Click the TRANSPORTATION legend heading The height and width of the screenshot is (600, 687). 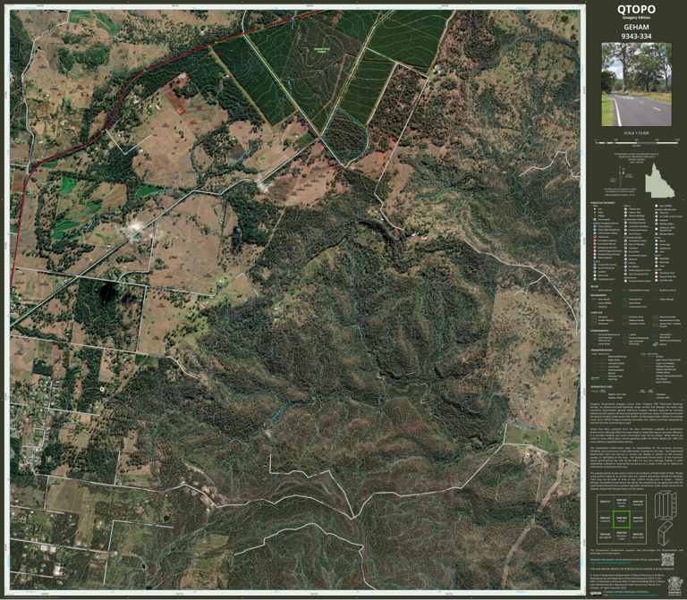pyautogui.click(x=601, y=350)
